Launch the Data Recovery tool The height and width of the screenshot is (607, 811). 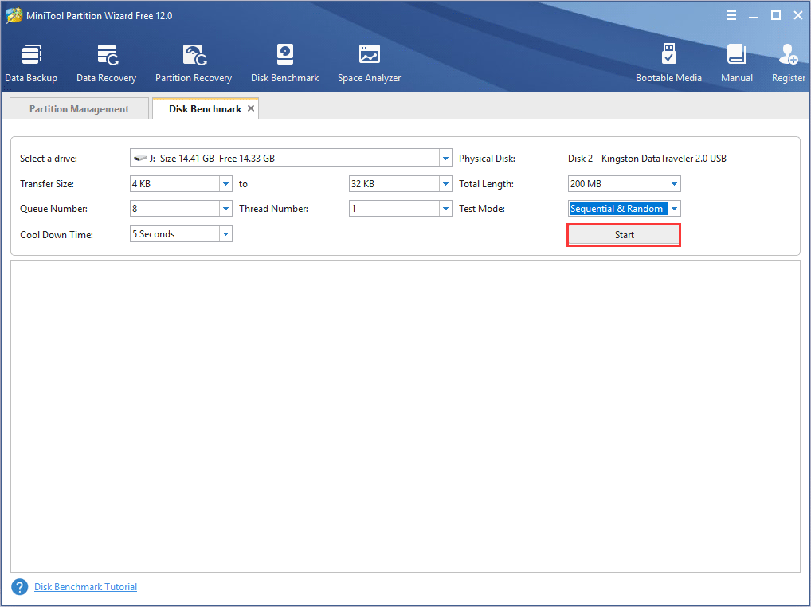pyautogui.click(x=107, y=64)
